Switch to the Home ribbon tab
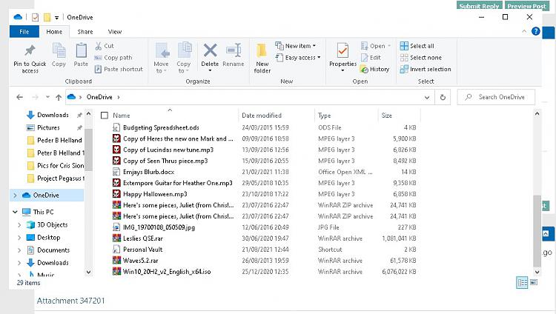This screenshot has height=314, width=556. coord(54,32)
